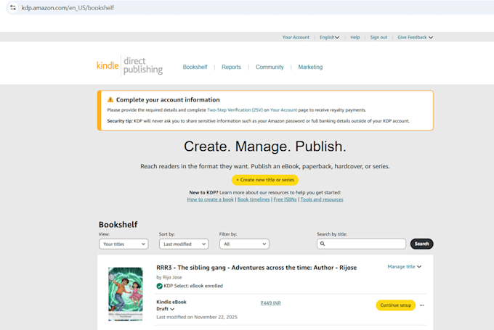
Task: Open Your Account link in alert banner
Action: click(x=283, y=110)
